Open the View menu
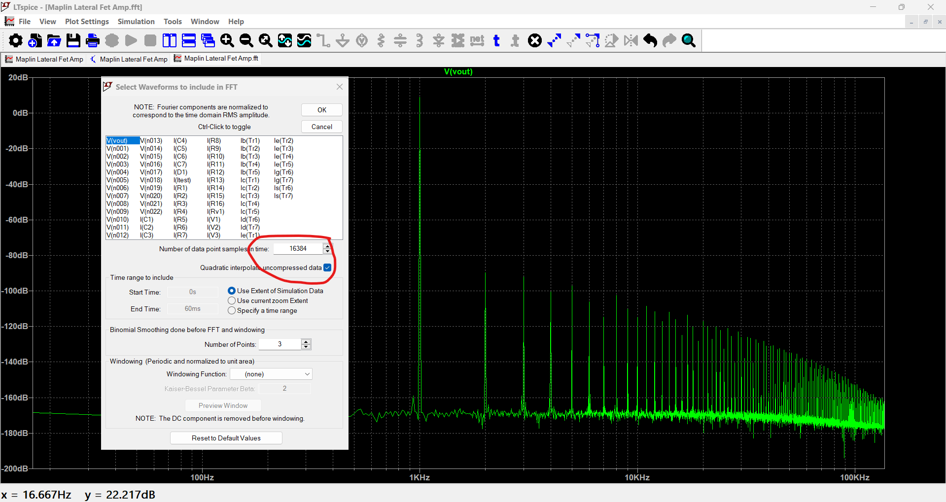 48,22
